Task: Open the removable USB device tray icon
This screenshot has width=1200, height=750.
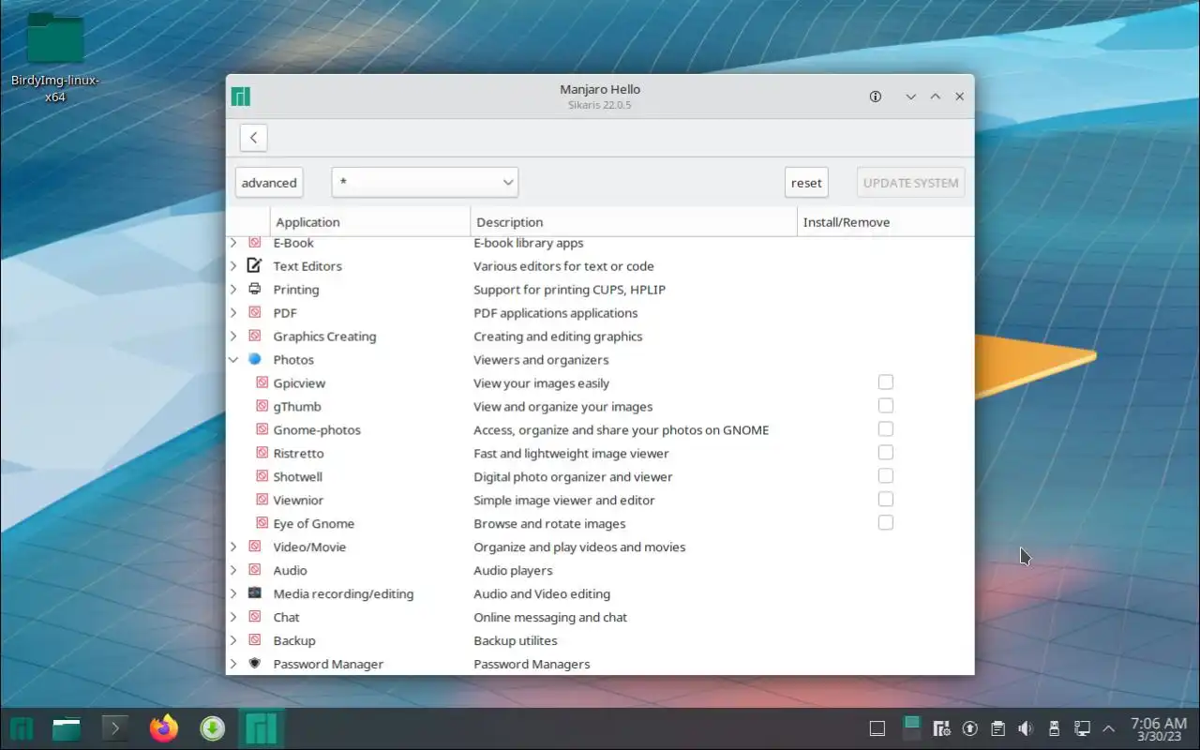Action: tap(1054, 728)
